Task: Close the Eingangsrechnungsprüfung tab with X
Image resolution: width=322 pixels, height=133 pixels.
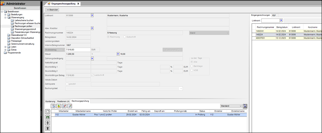Action: pyautogui.click(x=78, y=4)
